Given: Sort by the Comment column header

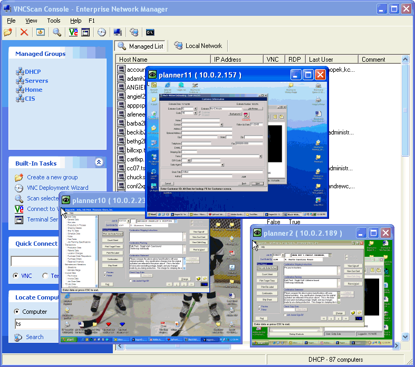Looking at the screenshot, I should 380,60.
